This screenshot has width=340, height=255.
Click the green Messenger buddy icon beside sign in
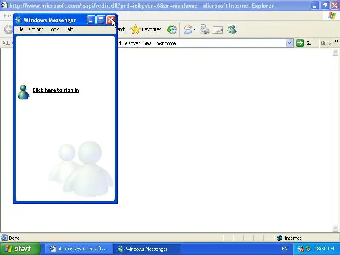tap(23, 92)
